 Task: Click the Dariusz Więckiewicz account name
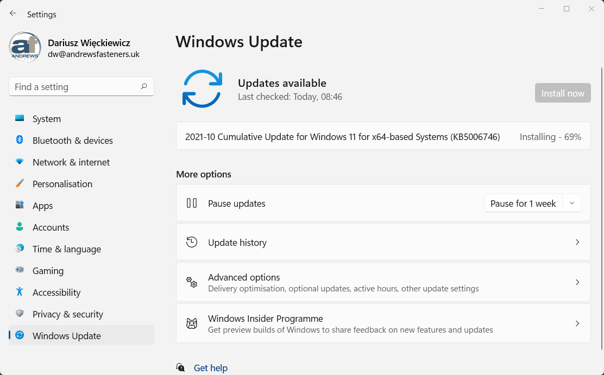(x=89, y=43)
